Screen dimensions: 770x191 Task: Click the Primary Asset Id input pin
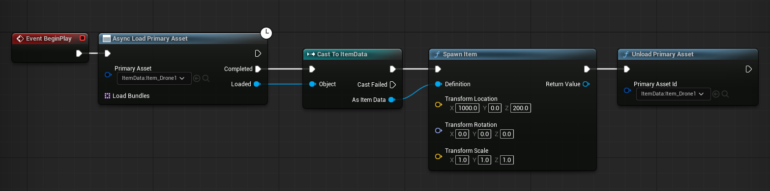(x=627, y=91)
